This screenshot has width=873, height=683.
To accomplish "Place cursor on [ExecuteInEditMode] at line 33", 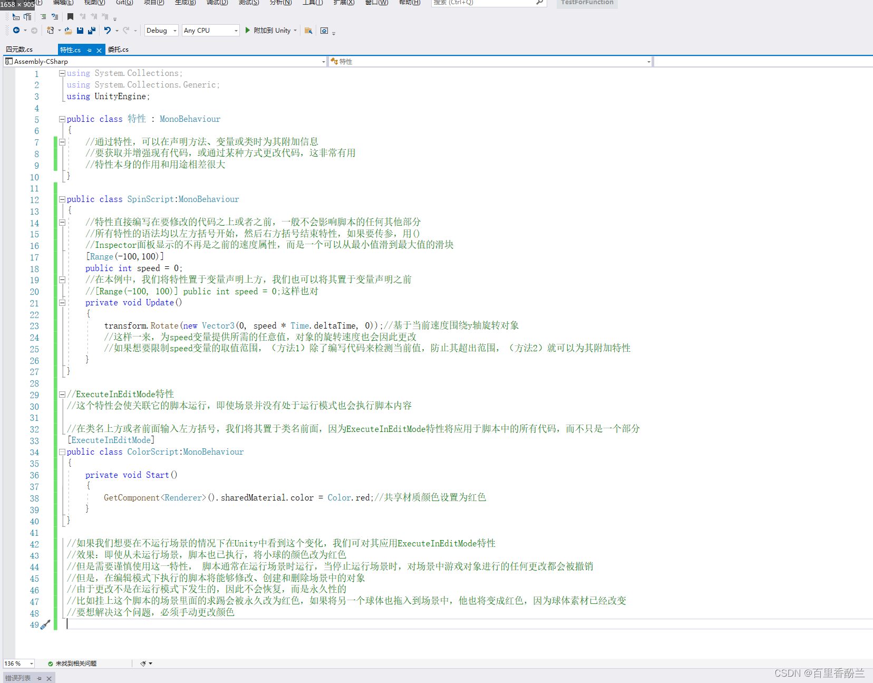I will pos(111,440).
